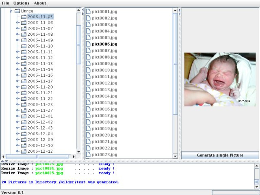Viewport: 260px width, 195px height.
Task: Collapse the Linnea folder tree node
Action: 11,11
